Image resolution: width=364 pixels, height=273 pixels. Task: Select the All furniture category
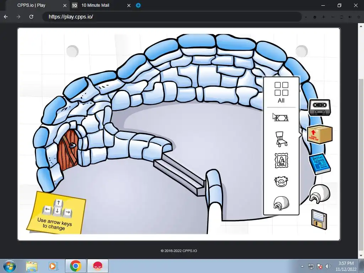click(x=281, y=92)
